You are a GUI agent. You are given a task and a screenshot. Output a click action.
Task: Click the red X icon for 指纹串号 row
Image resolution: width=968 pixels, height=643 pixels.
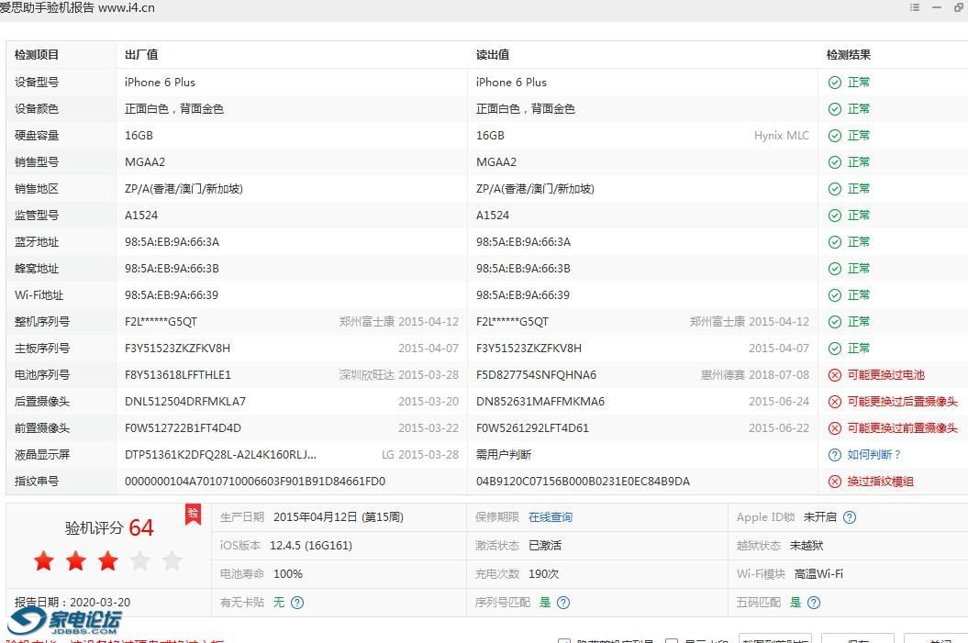[x=835, y=482]
